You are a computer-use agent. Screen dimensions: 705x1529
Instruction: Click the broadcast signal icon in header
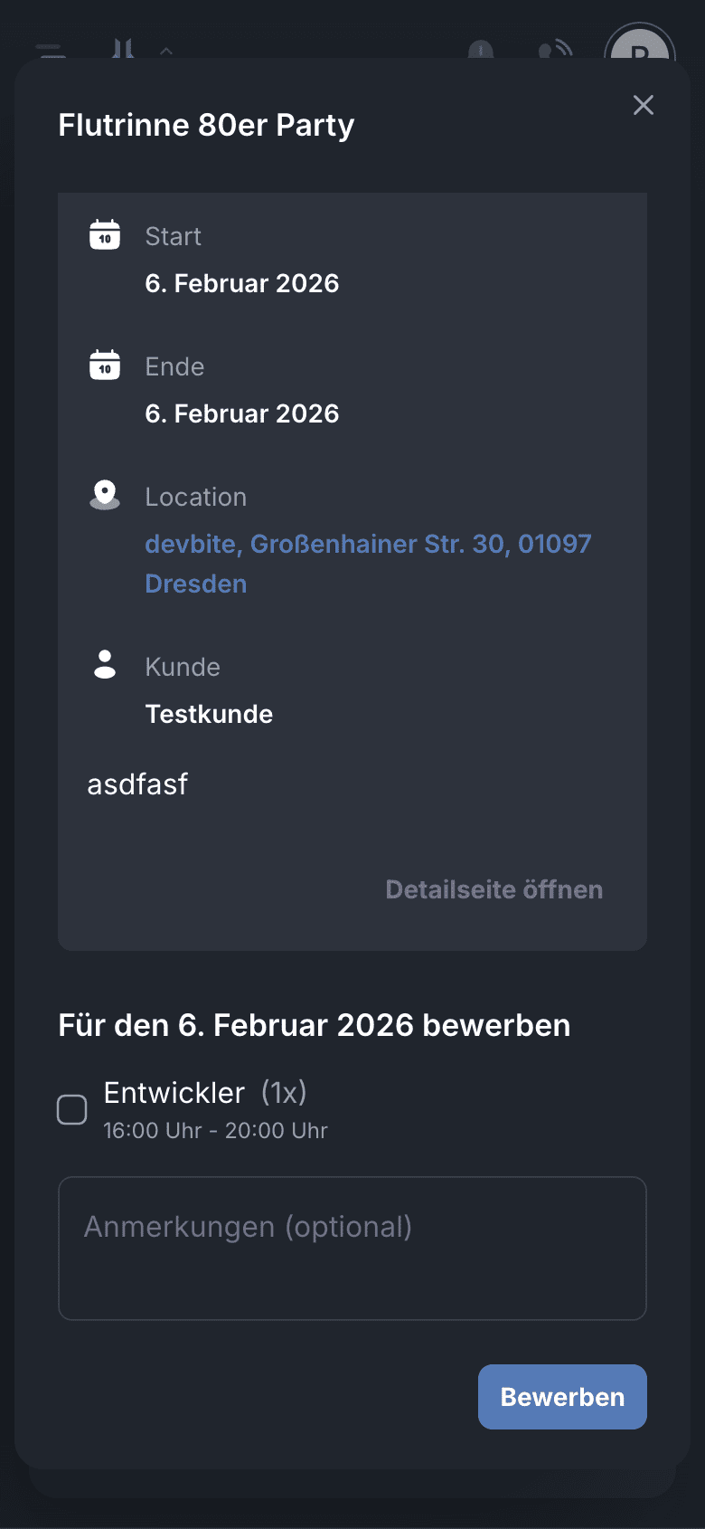click(556, 50)
